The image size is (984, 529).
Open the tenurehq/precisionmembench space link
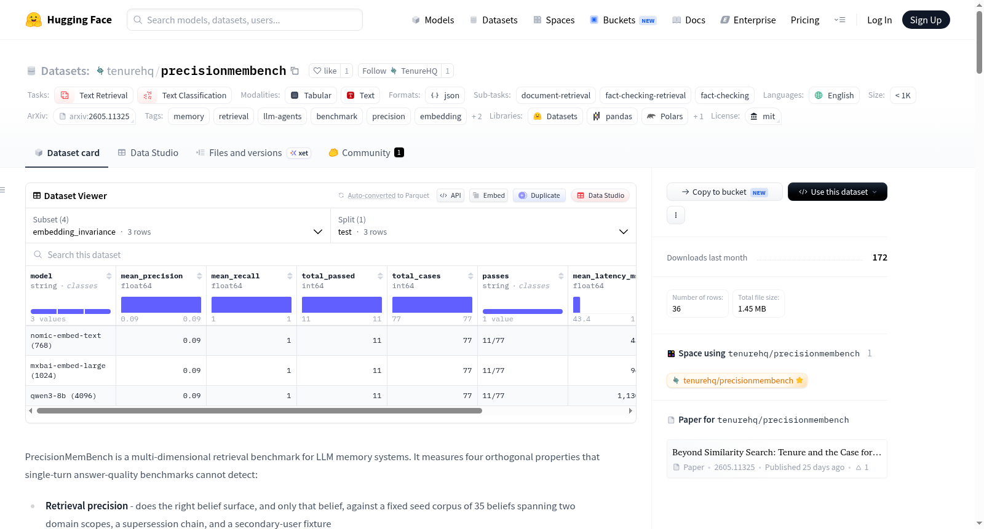737,380
